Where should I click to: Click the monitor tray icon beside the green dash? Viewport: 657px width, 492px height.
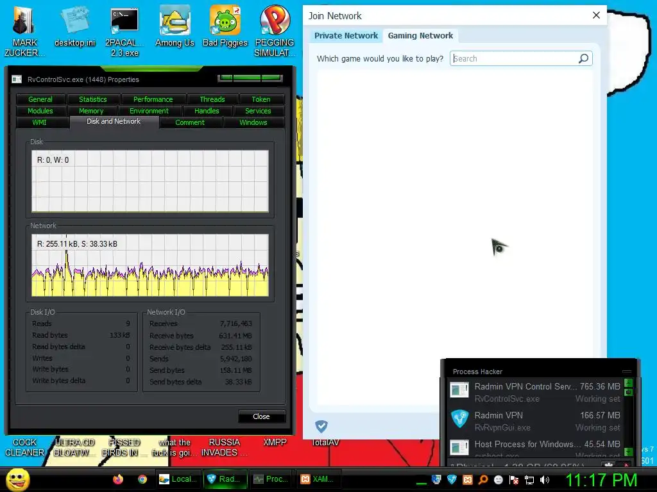coord(436,479)
